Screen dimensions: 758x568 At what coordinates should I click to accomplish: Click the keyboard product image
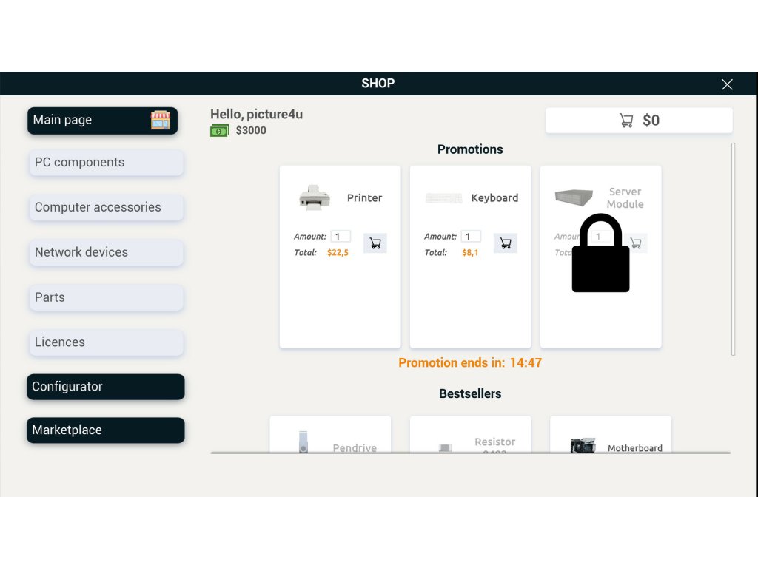444,198
